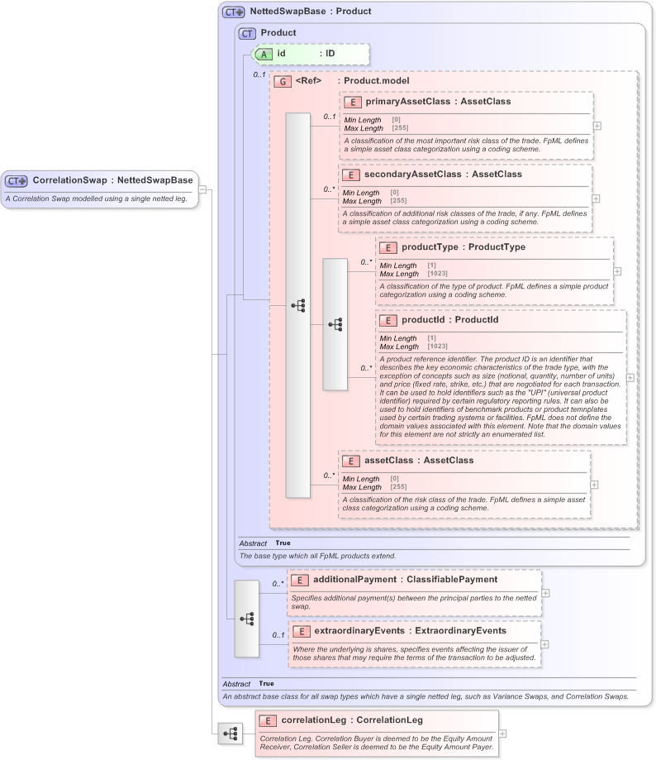Expand the primaryAssetClass element
Viewport: 656px width, 760px height.
click(597, 126)
